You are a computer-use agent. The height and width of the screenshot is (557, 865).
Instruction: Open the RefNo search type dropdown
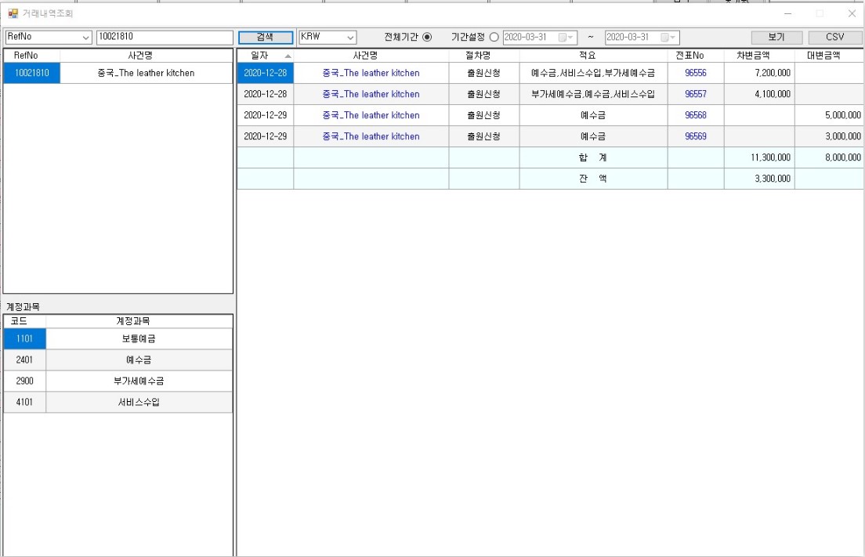coord(49,38)
